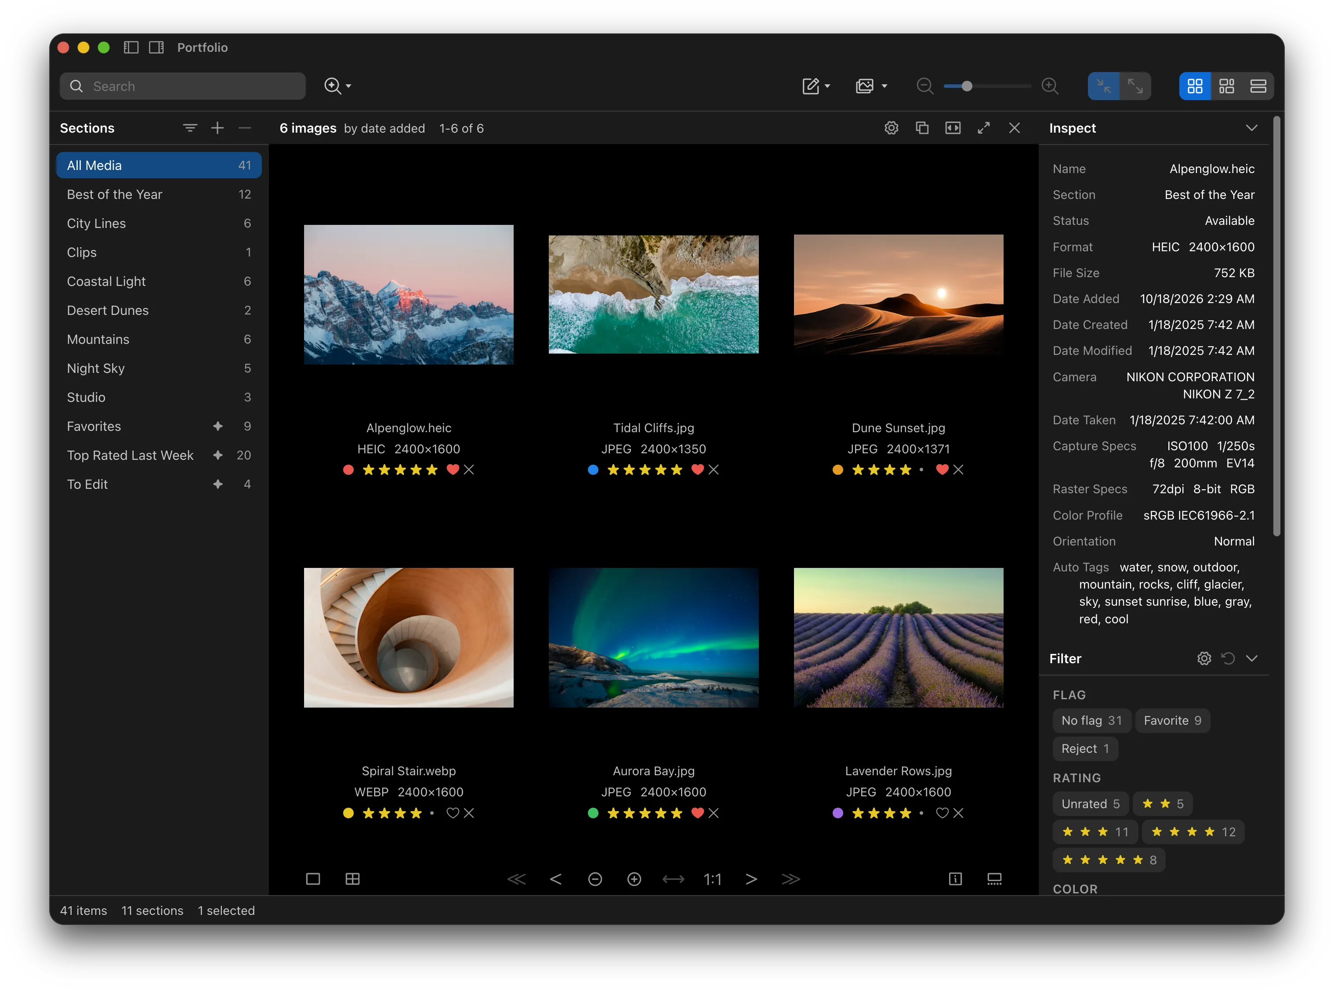The image size is (1334, 990).
Task: Click the duplicate windows icon in viewer header
Action: click(922, 128)
